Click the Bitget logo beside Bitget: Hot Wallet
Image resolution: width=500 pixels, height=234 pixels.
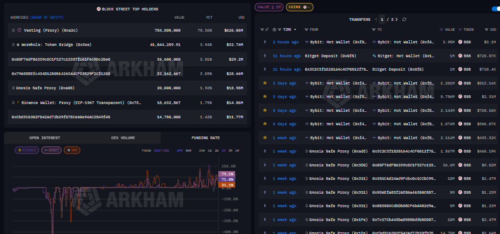click(x=375, y=56)
